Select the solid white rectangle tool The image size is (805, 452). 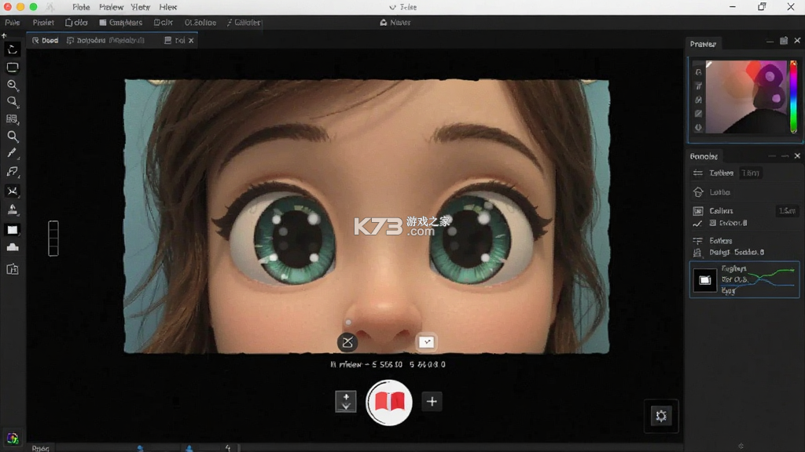[13, 230]
